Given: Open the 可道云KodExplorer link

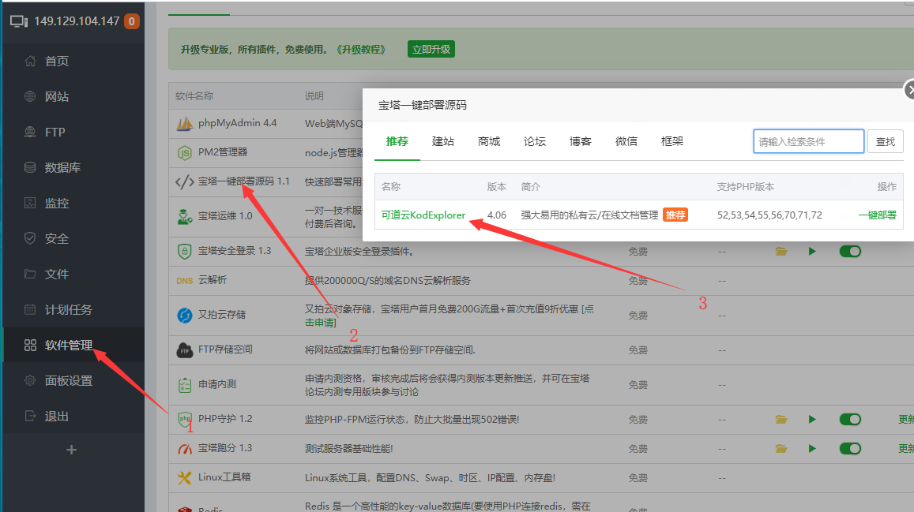Looking at the screenshot, I should [423, 215].
